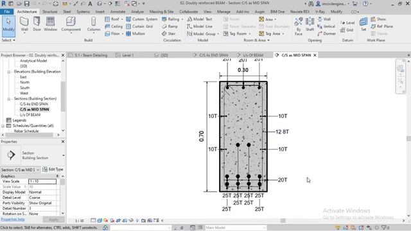Click the 1 : 10 view scale button
The width and height of the screenshot is (411, 231).
coord(80,221)
